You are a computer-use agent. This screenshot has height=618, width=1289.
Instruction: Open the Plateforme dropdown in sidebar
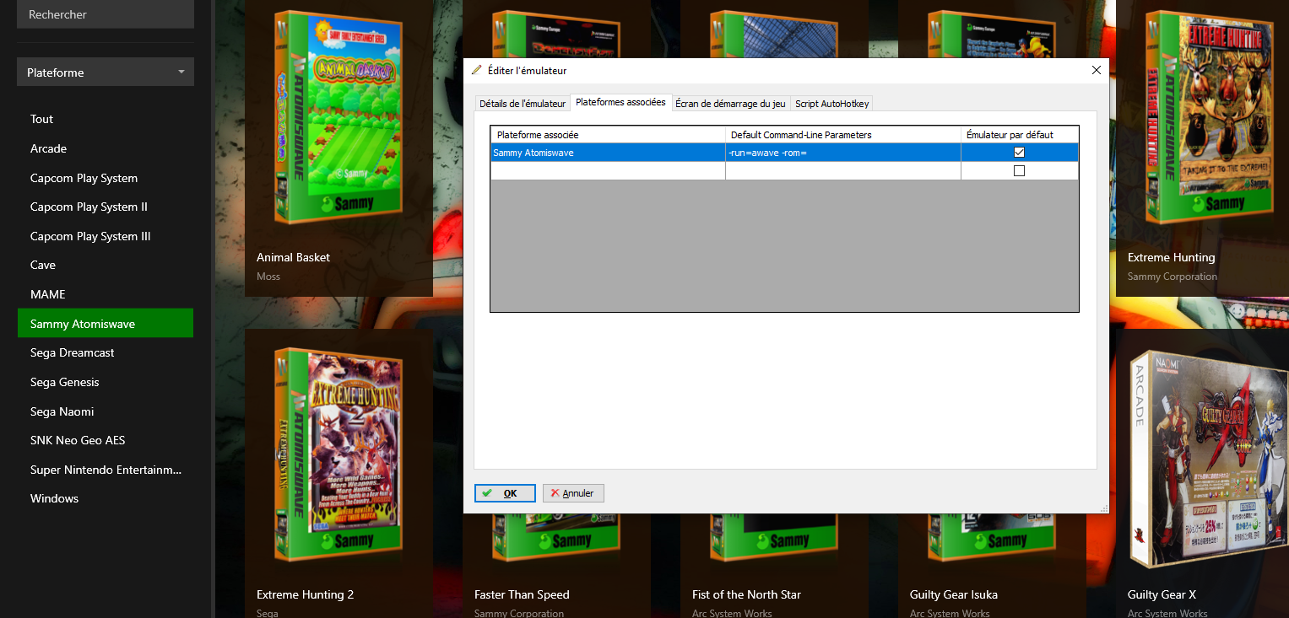coord(106,73)
